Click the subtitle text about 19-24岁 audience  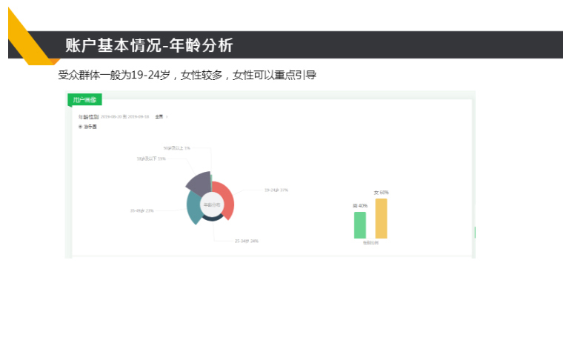(187, 76)
